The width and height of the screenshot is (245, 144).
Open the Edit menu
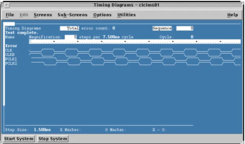[24, 15]
